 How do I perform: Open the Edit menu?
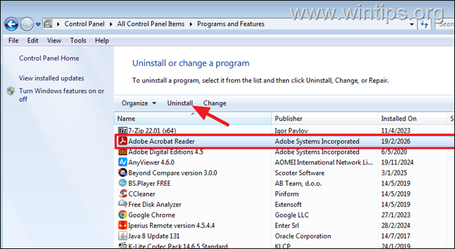33,41
